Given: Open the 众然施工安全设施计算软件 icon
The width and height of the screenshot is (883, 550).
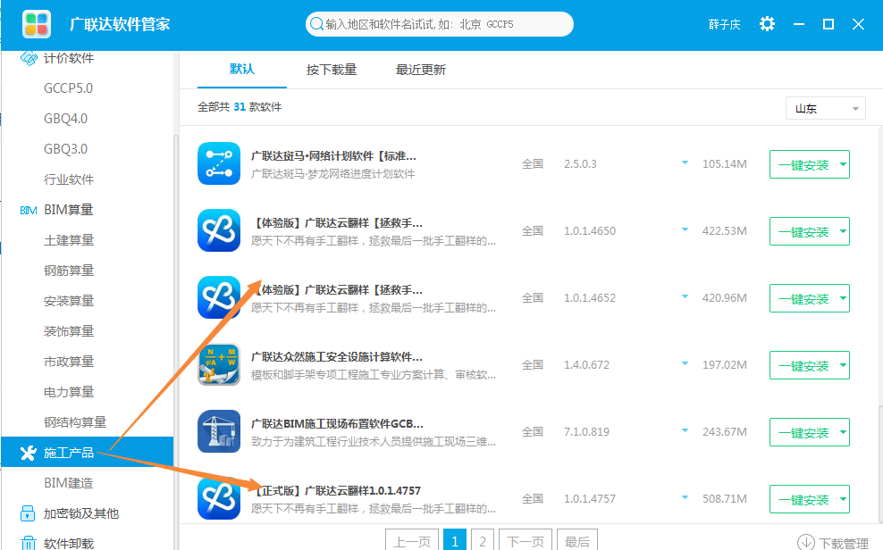Looking at the screenshot, I should (219, 364).
